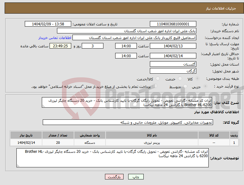Select the متوسط purchase type radio

(185, 86)
